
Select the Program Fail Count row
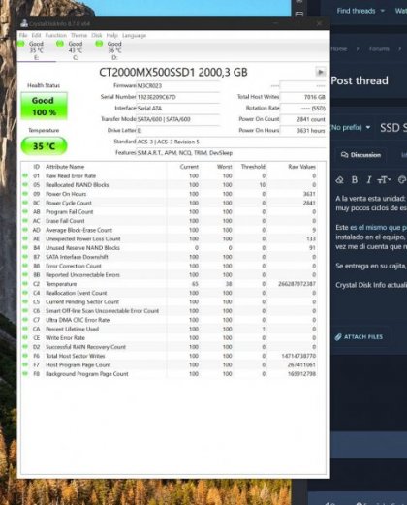tap(170, 212)
